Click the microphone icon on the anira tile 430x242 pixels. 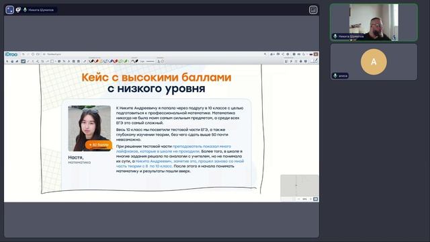335,75
